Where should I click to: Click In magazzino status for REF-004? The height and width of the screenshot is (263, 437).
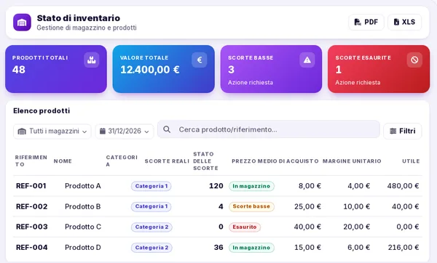(x=251, y=248)
